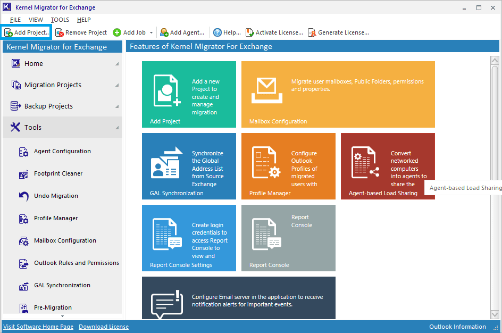Click Generate License in toolbar
This screenshot has width=502, height=333.
(x=338, y=32)
